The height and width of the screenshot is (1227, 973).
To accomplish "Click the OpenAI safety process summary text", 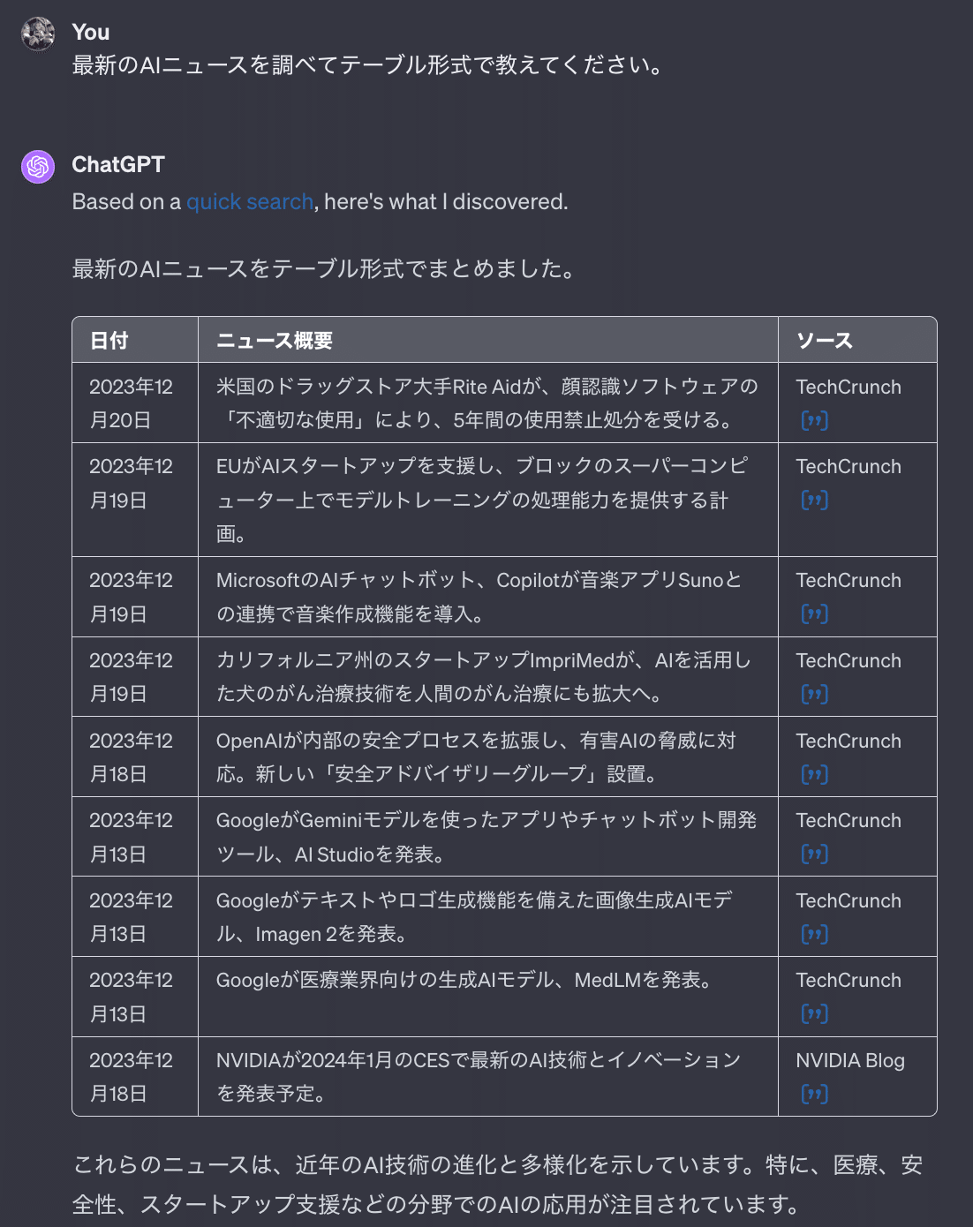I will (x=478, y=757).
